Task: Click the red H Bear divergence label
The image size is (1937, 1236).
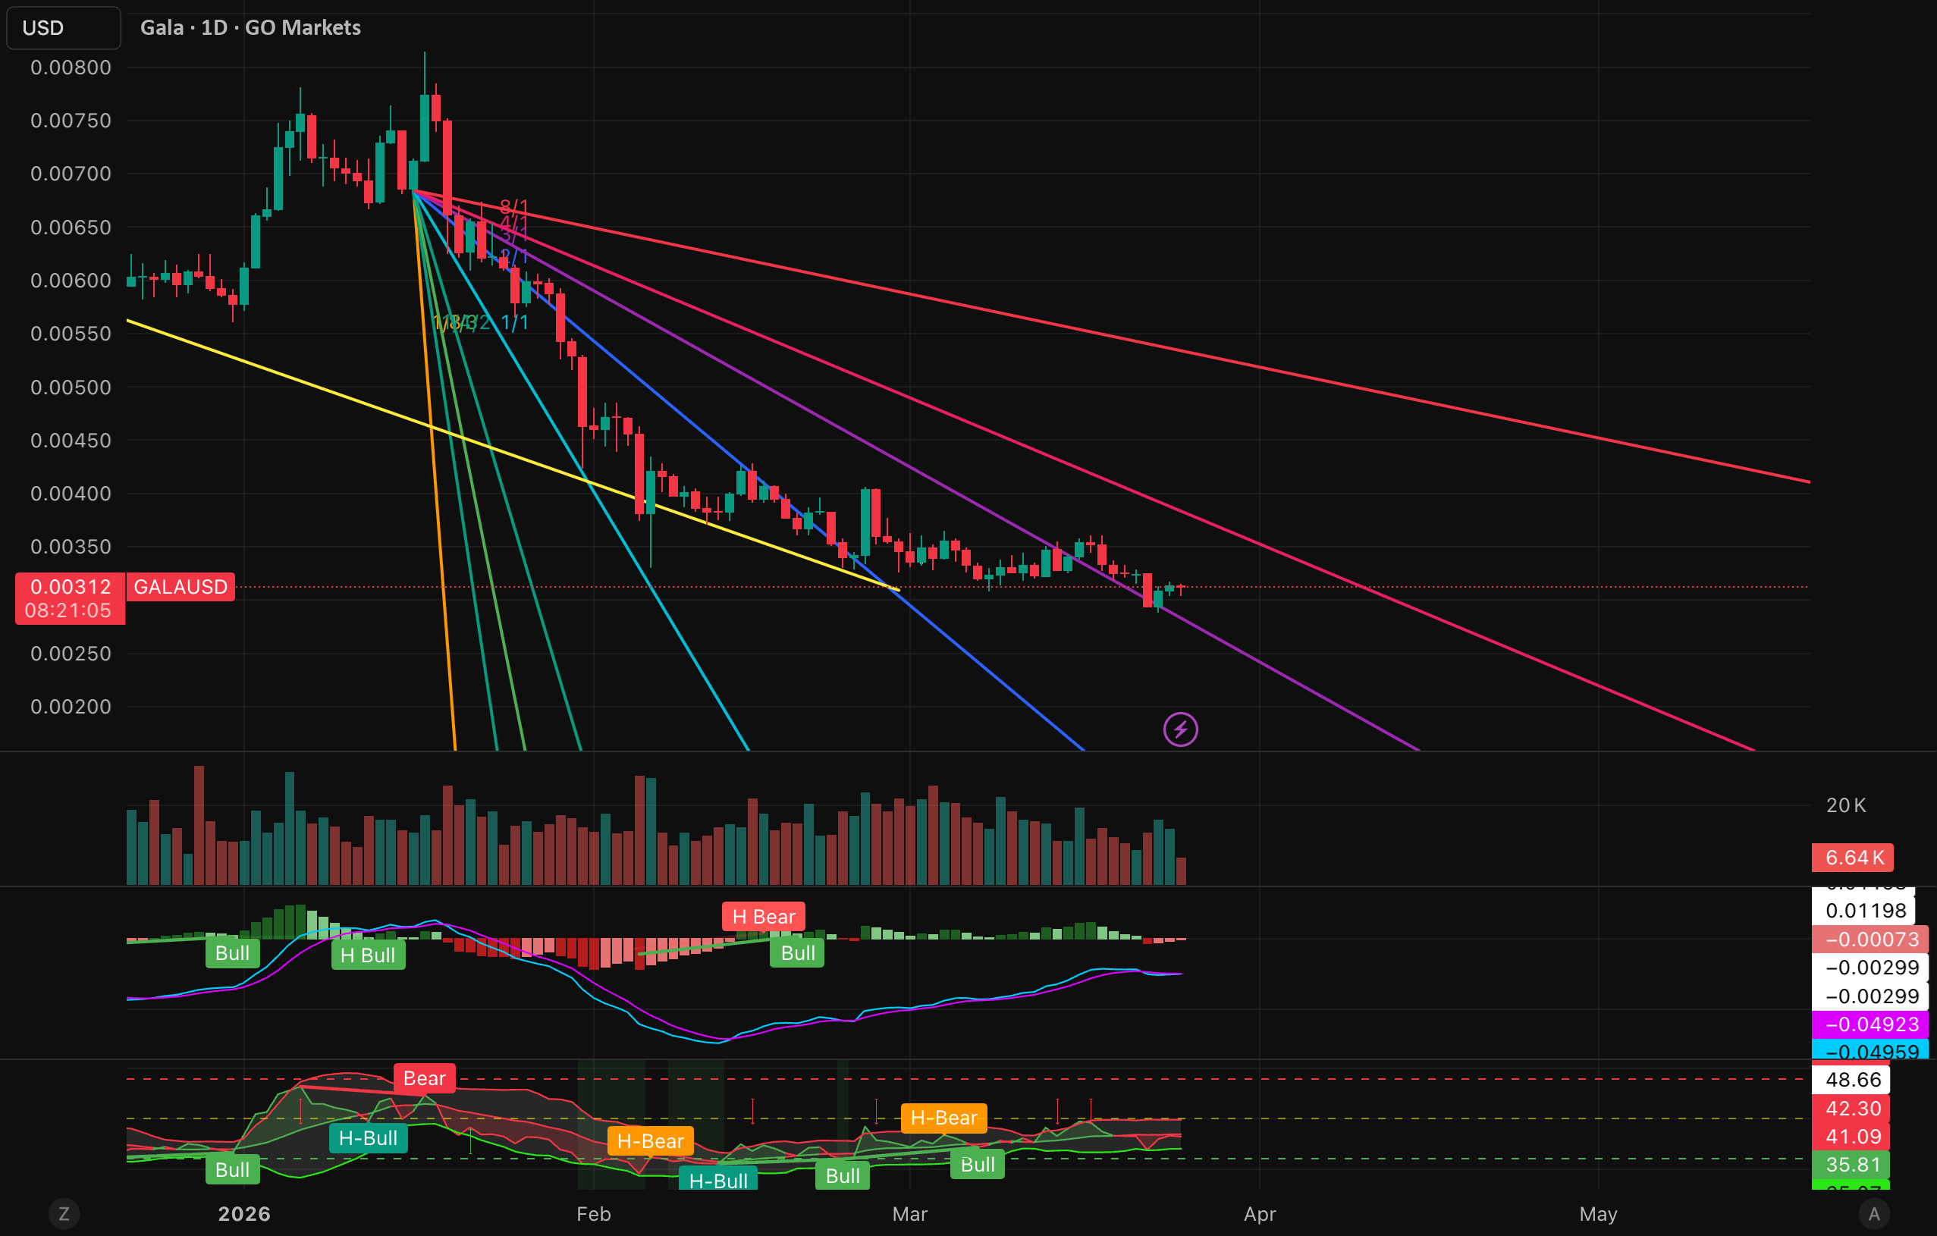Action: click(762, 917)
